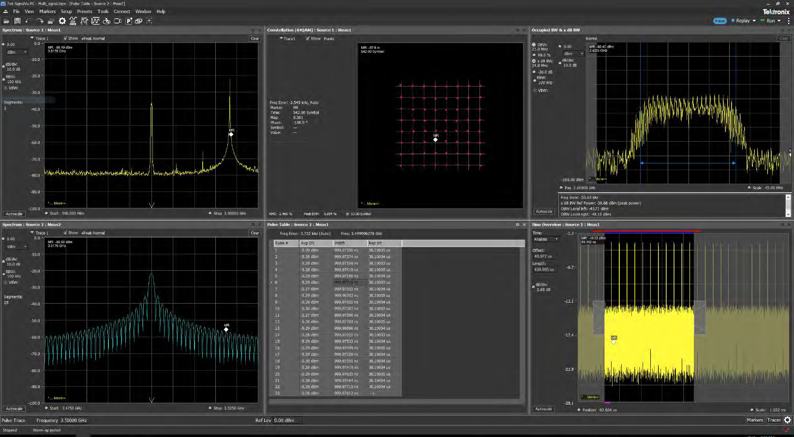This screenshot has height=437, width=794.
Task: Expand Trace 1 dropdown in Spectrum Source 1
Action: click(x=32, y=38)
